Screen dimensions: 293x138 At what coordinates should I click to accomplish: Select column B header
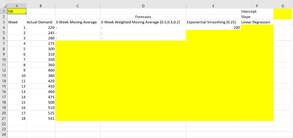click(41, 6)
